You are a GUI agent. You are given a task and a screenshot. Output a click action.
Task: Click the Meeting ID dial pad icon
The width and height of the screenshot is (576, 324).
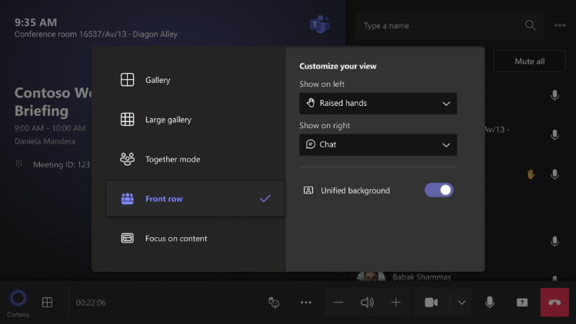pos(19,164)
